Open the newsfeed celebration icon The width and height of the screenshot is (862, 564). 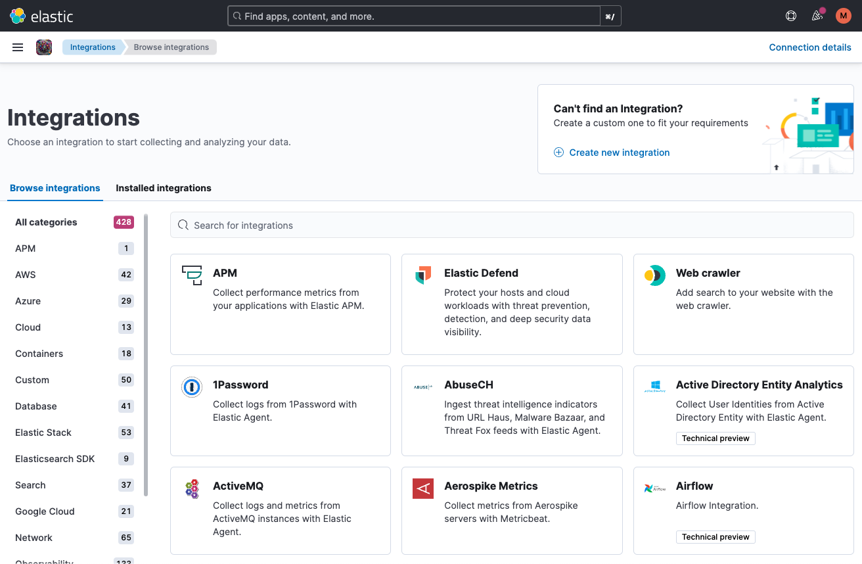point(817,16)
